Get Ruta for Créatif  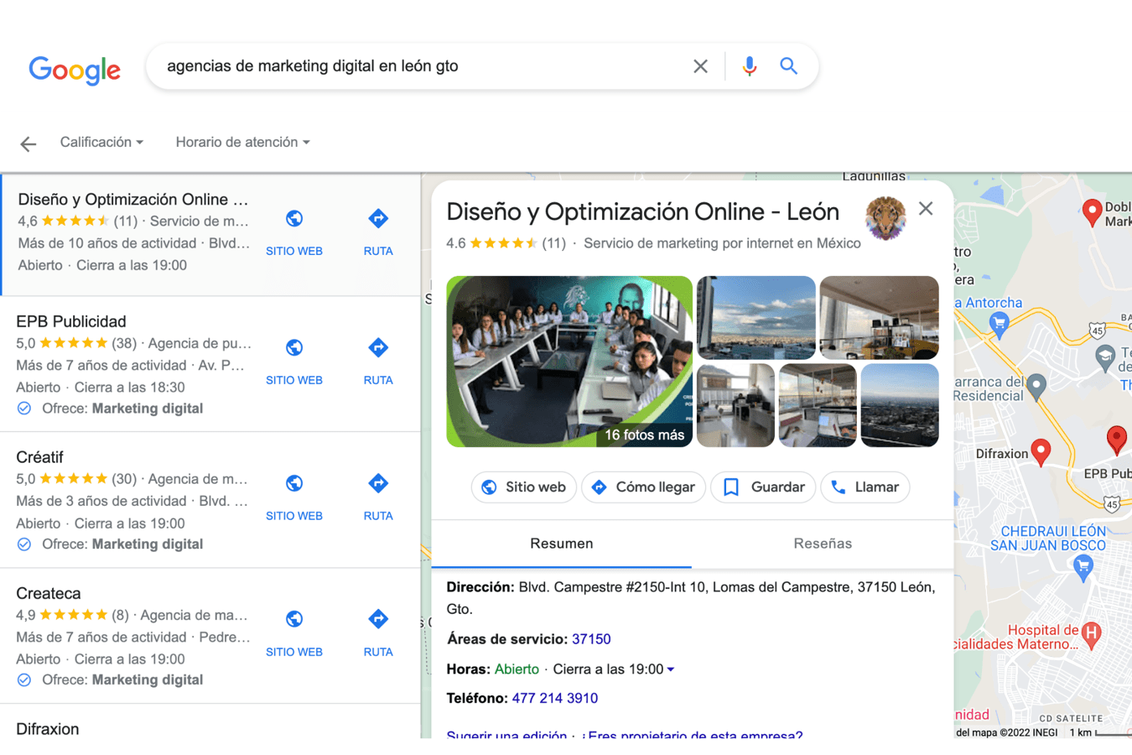point(378,497)
